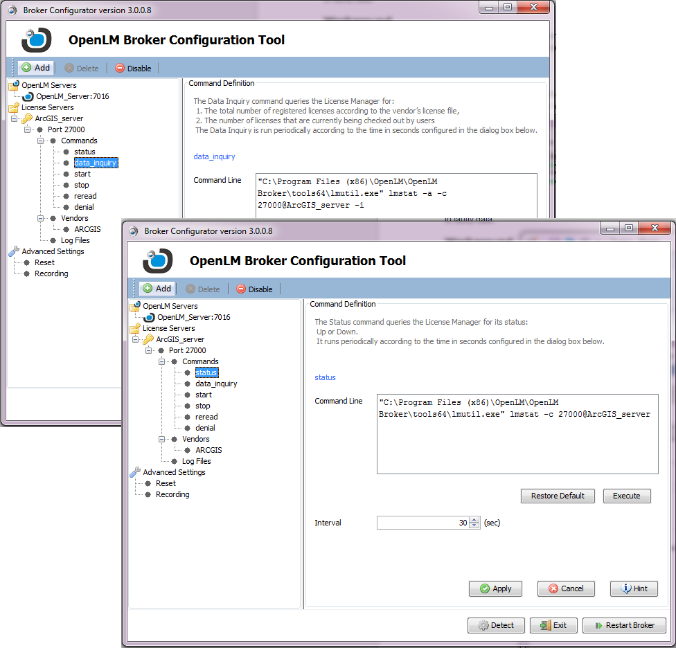Collapse the Commands node in the front window tree

tap(161, 361)
